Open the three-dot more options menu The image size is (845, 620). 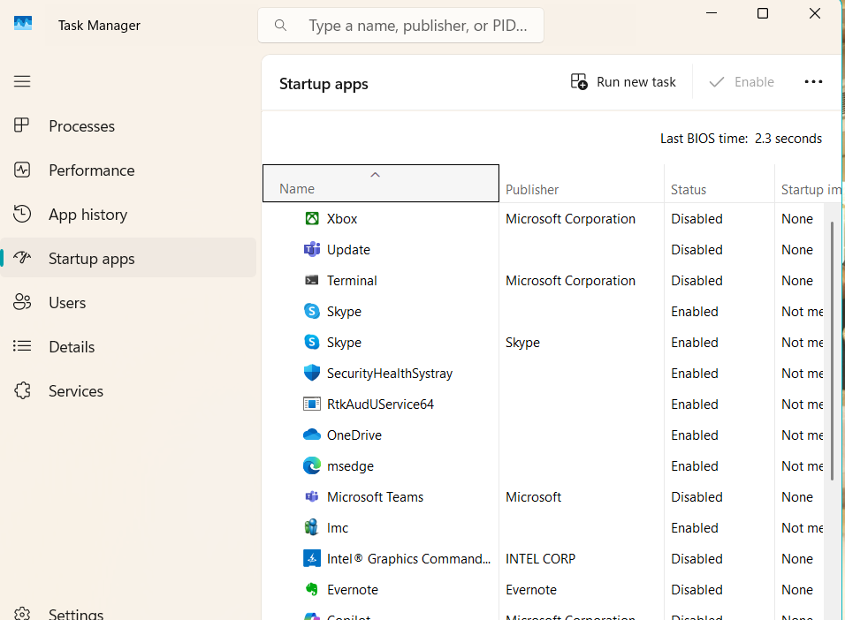click(x=813, y=82)
